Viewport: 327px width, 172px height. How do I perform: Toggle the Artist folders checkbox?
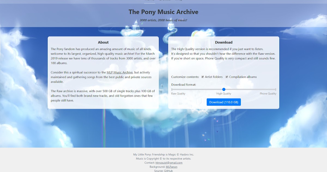pyautogui.click(x=203, y=77)
